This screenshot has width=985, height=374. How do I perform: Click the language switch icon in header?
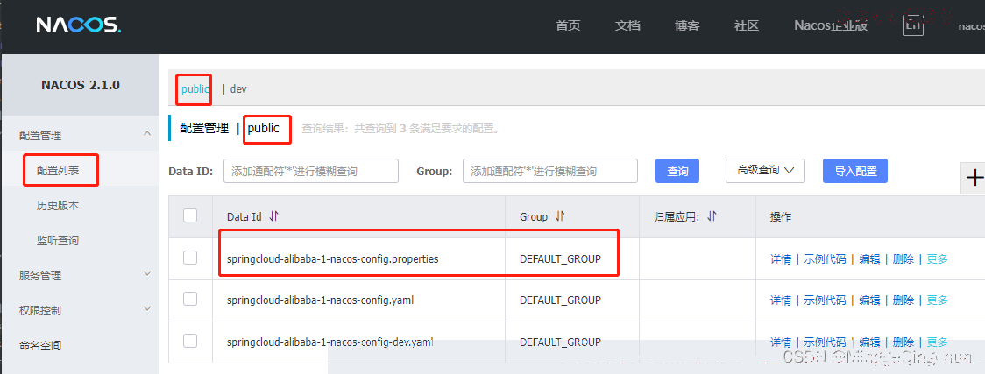pyautogui.click(x=913, y=25)
